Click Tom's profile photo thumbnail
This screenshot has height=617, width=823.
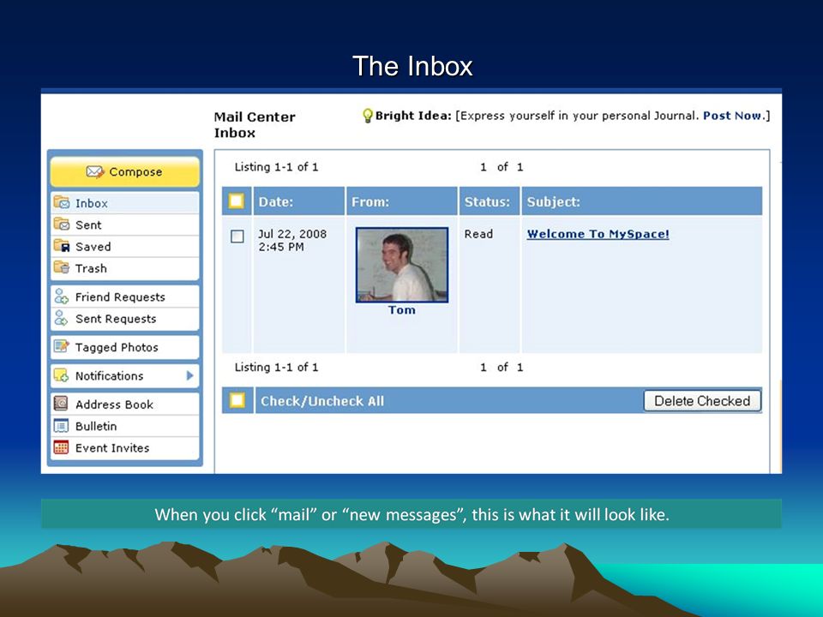[x=402, y=265]
